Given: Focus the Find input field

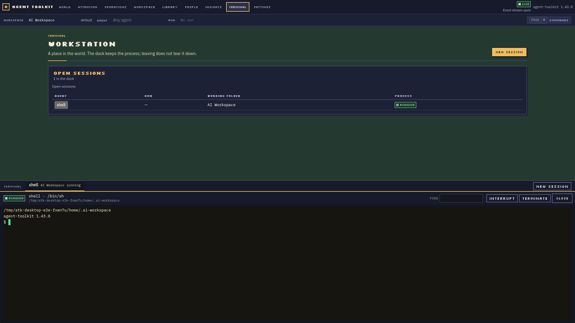Looking at the screenshot, I should click(x=461, y=198).
